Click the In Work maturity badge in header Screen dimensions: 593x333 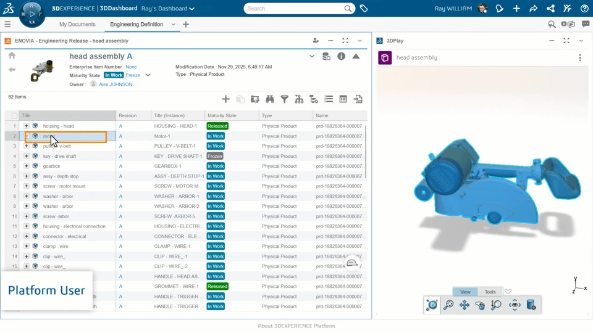[114, 75]
